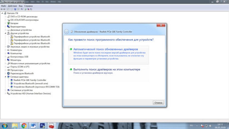Click the Отмена button
This screenshot has height=129, width=229.
158,102
